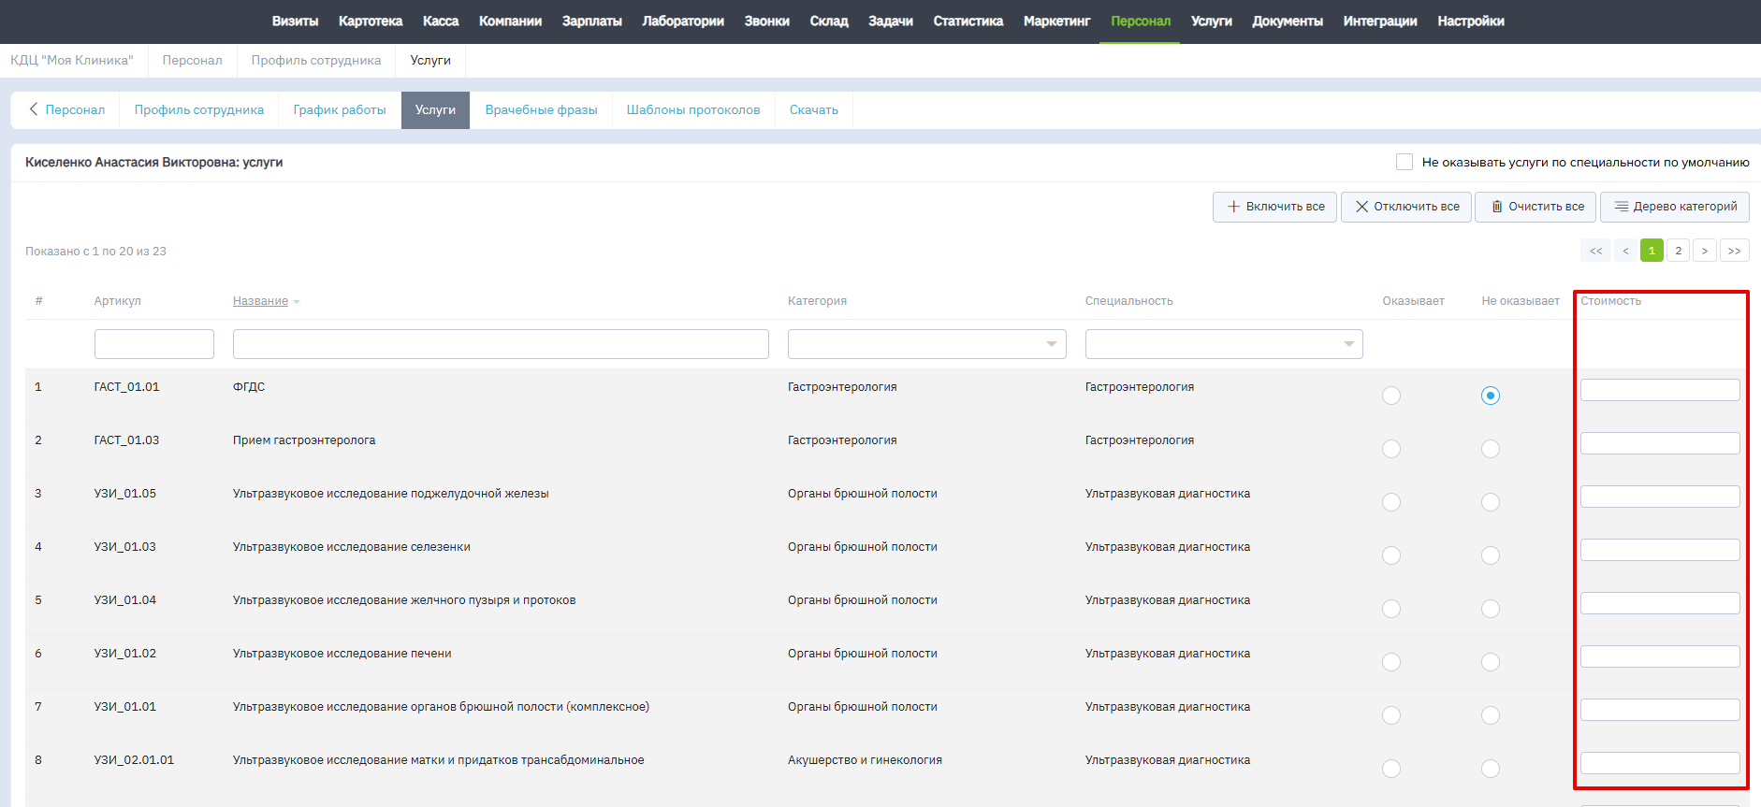Select 'Не оказывает' for Прием гастроэнтеролога
This screenshot has height=807, width=1761.
[x=1491, y=449]
